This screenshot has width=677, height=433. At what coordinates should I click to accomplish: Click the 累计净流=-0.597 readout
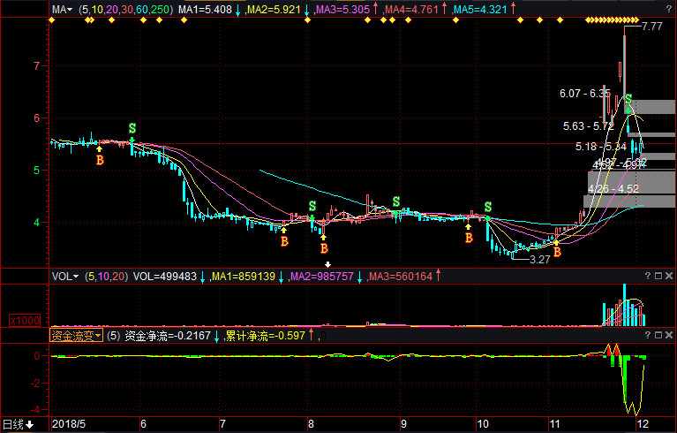click(266, 336)
